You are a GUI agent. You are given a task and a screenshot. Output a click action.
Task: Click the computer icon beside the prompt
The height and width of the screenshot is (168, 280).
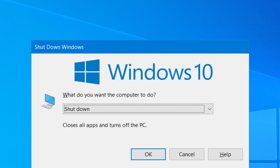click(48, 101)
